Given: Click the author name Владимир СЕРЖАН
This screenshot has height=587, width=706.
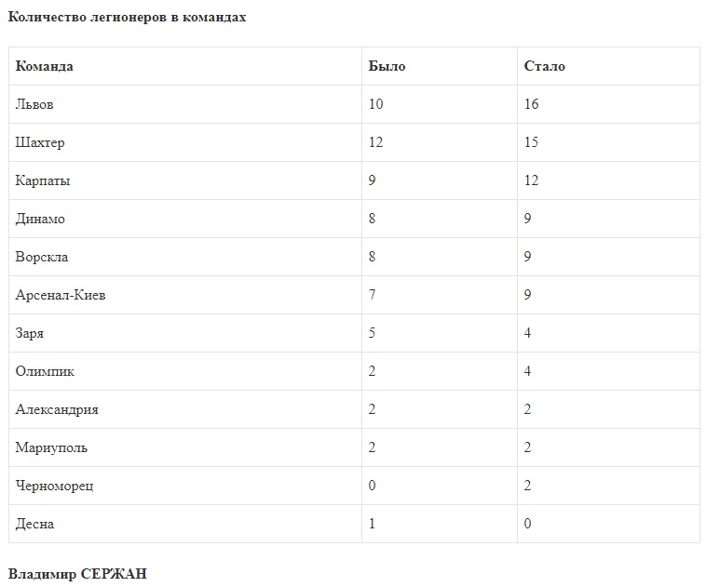Looking at the screenshot, I should tap(77, 573).
